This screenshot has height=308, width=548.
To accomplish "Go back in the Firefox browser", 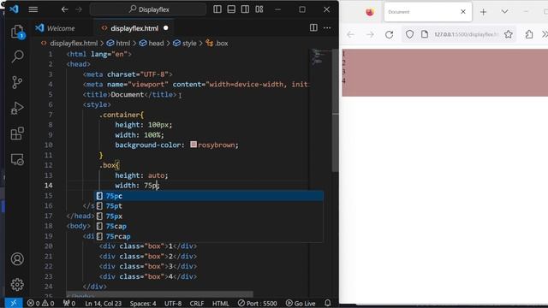I will point(350,34).
